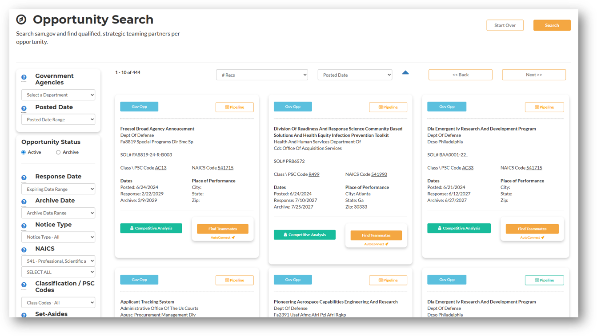Click the Next page button
This screenshot has width=597, height=336.
[534, 75]
